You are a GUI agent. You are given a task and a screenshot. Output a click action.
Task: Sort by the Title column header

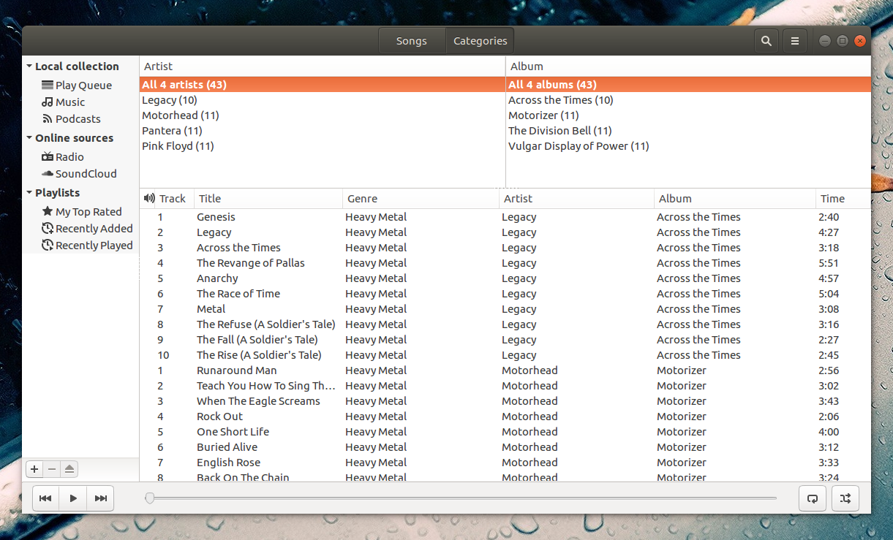pos(268,199)
